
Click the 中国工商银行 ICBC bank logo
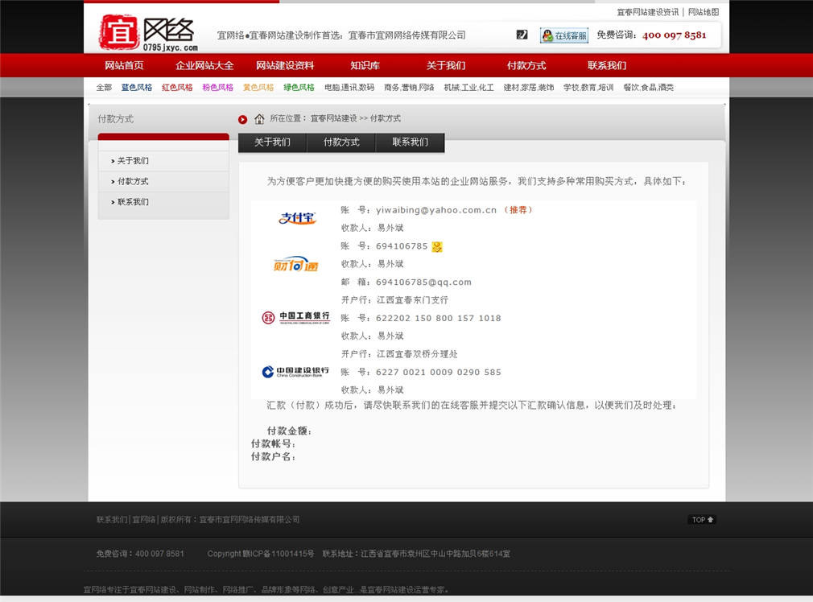point(295,317)
